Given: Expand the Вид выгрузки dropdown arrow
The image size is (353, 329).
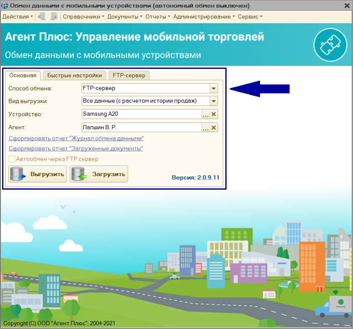Looking at the screenshot, I should tap(213, 101).
